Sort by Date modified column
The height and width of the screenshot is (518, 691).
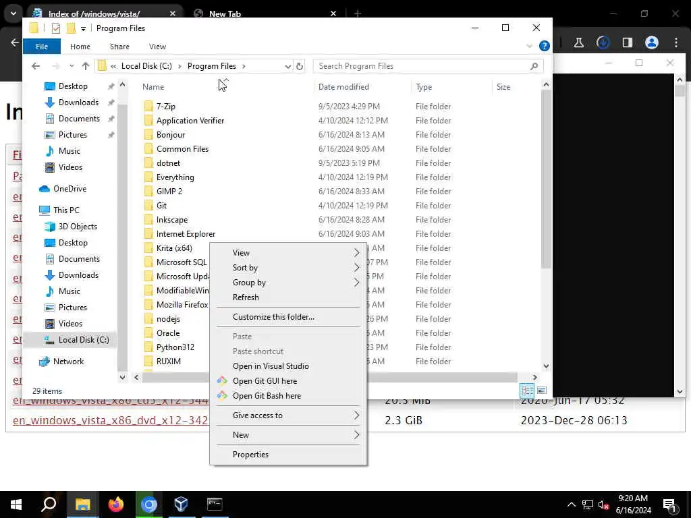click(343, 87)
